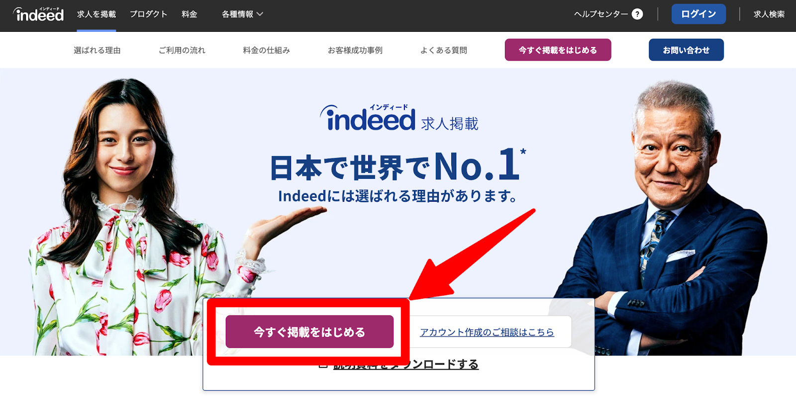
Task: Click the blue ログイン button
Action: (x=698, y=14)
